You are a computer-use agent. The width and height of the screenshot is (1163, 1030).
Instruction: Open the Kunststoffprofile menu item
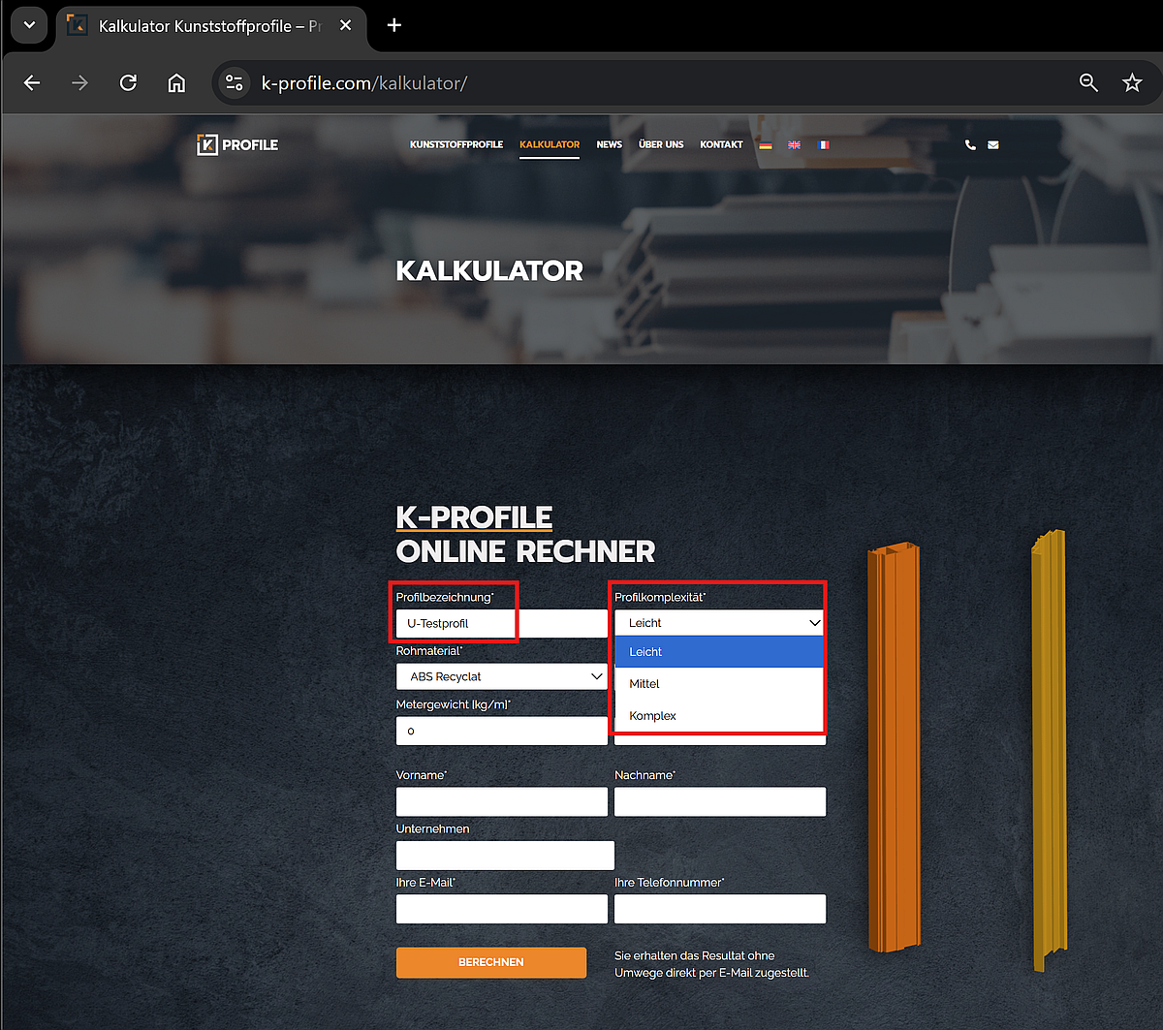pyautogui.click(x=456, y=145)
